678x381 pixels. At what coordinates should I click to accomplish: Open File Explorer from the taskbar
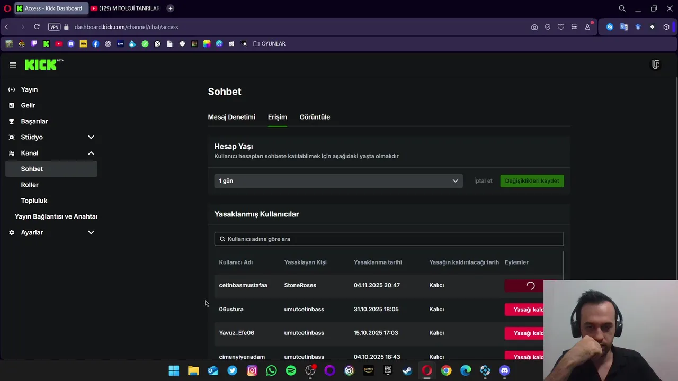coord(193,370)
